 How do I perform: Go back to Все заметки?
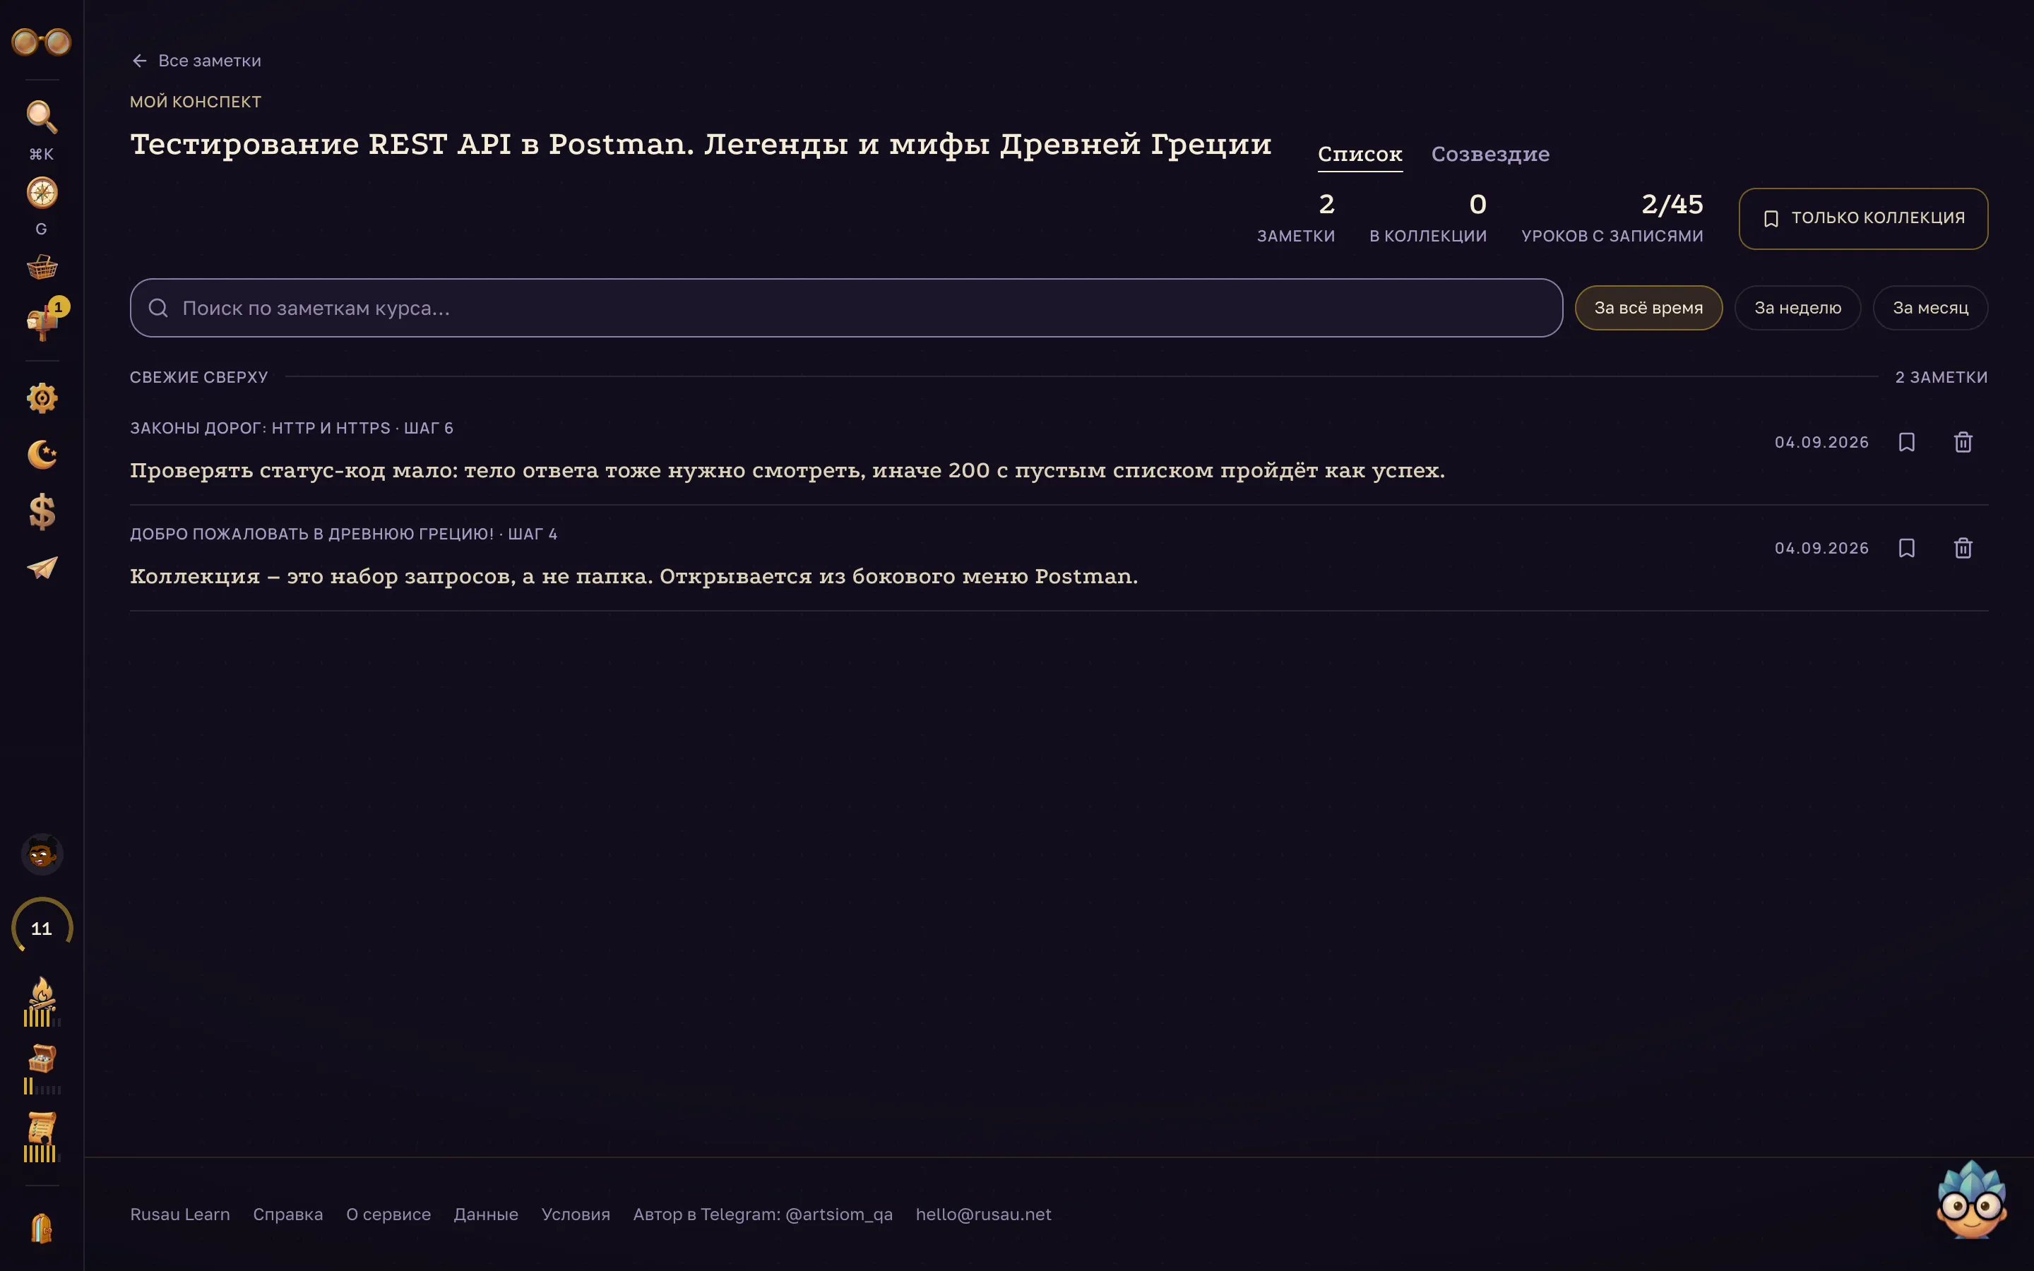point(196,61)
